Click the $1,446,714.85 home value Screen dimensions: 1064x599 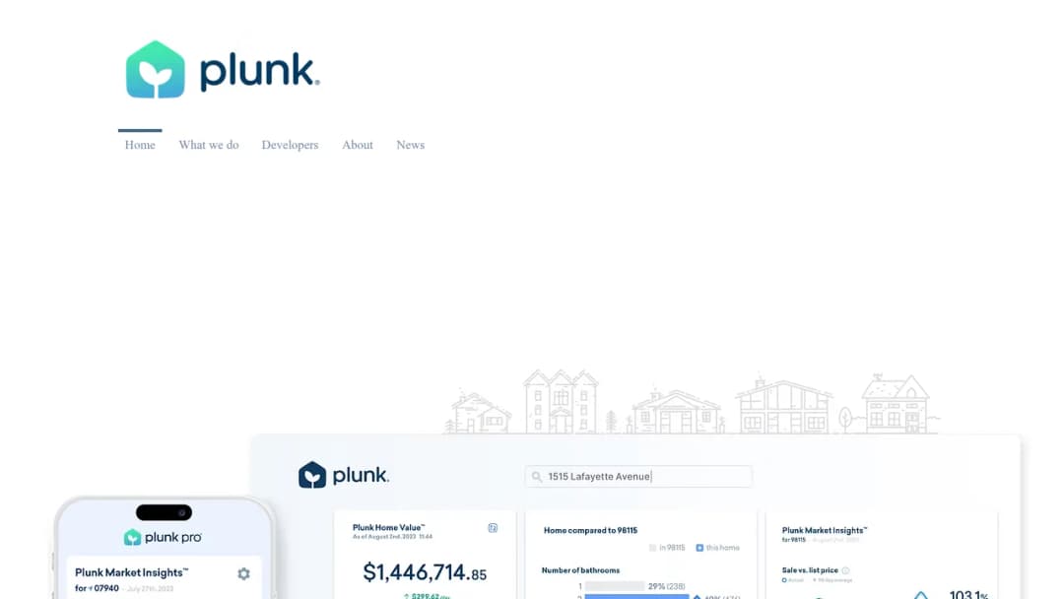point(425,571)
